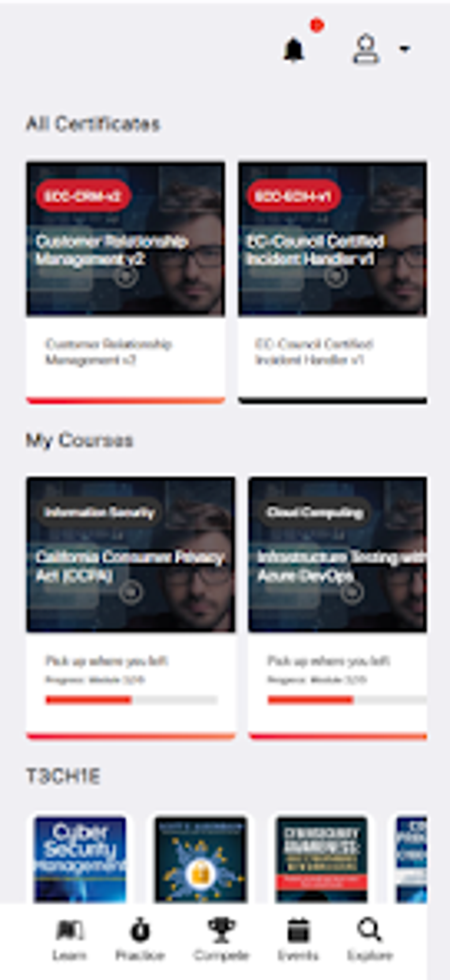Viewport: 450px width, 980px height.
Task: Click the play icon on CCPA course image
Action: 131,592
